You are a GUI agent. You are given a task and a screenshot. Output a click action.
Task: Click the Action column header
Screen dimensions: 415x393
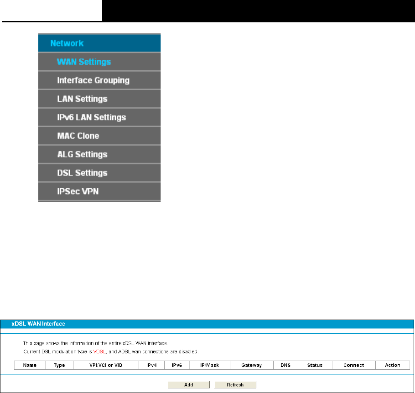tap(393, 365)
